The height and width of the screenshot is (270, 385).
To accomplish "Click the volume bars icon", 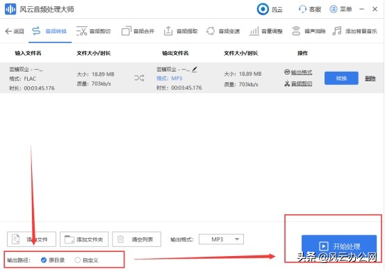I will tap(254, 31).
